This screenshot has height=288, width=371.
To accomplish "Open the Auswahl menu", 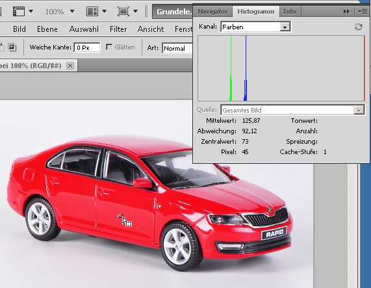I will coord(84,29).
